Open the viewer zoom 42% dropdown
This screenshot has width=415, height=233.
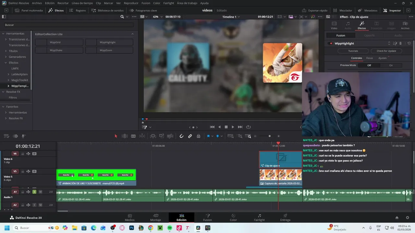pos(157,17)
